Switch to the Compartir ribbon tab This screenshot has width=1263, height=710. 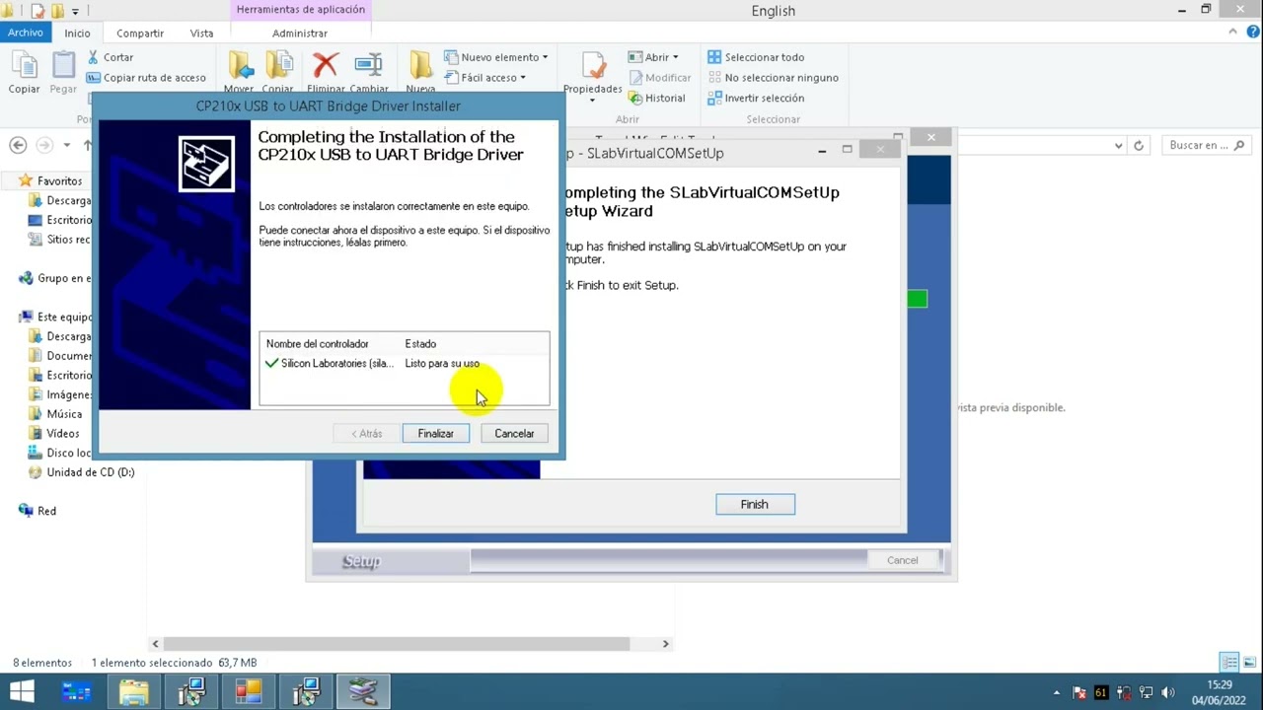[140, 34]
